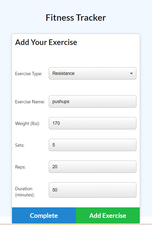Click inside the Exercise Name field
This screenshot has width=152, height=225.
point(92,102)
